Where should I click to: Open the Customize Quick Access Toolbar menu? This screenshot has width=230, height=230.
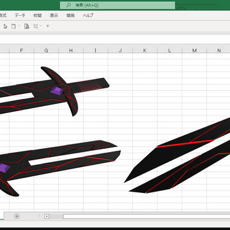pyautogui.click(x=47, y=26)
